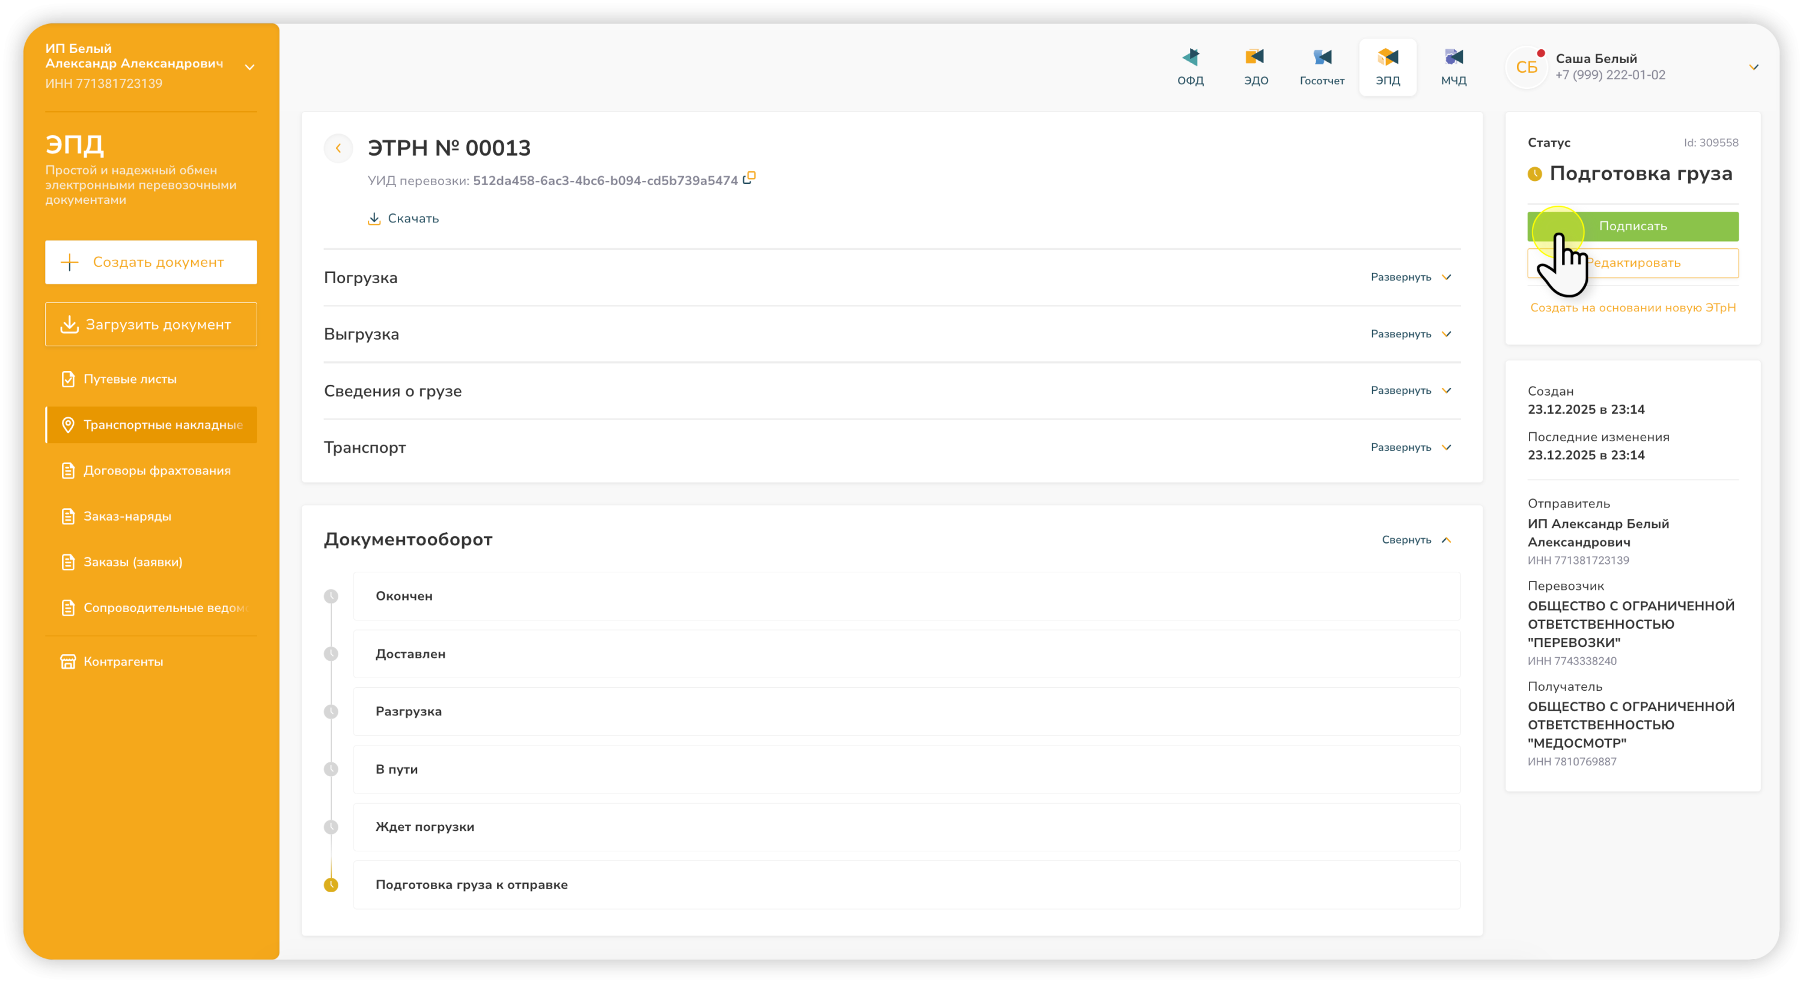1803x983 pixels.
Task: Go to Контрагенты in the sidebar
Action: (x=123, y=661)
